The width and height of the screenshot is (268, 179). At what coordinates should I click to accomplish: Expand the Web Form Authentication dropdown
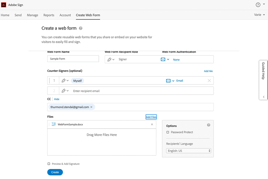[165, 60]
